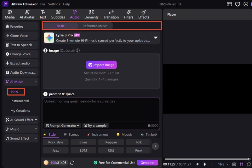This screenshot has width=252, height=168.
Task: Click the download icon in title bar
Action: pos(246,4)
